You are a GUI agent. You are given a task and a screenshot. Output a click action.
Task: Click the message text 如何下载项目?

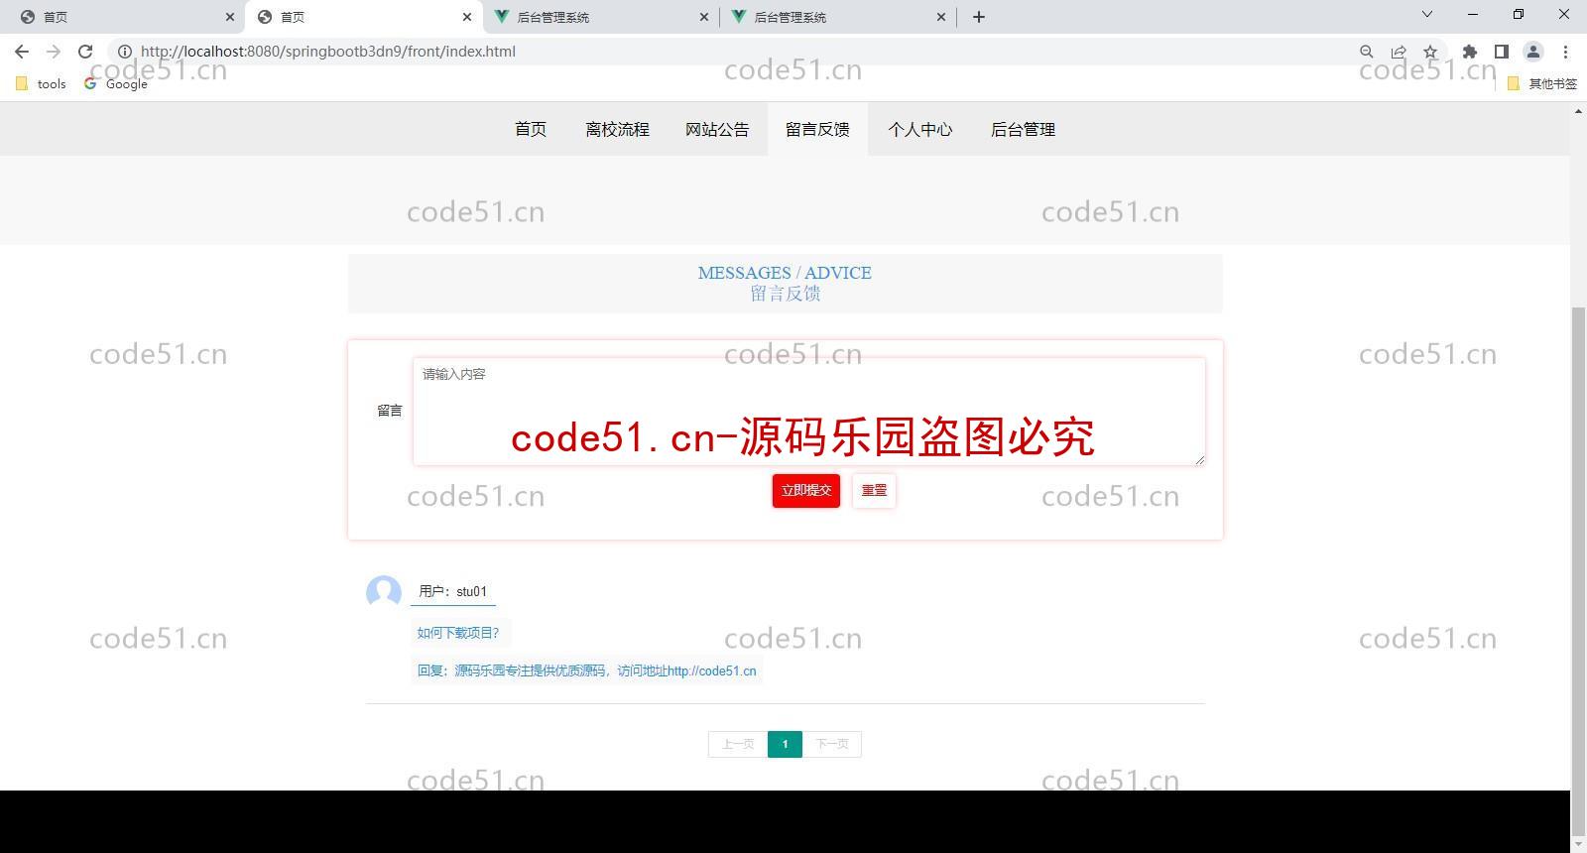(458, 633)
